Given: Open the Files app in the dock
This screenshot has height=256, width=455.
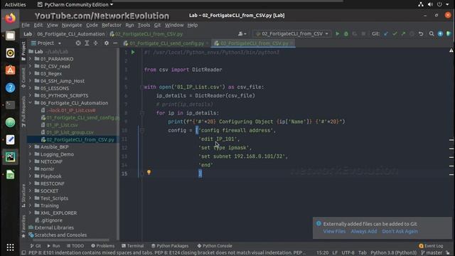Looking at the screenshot, I should (x=10, y=36).
